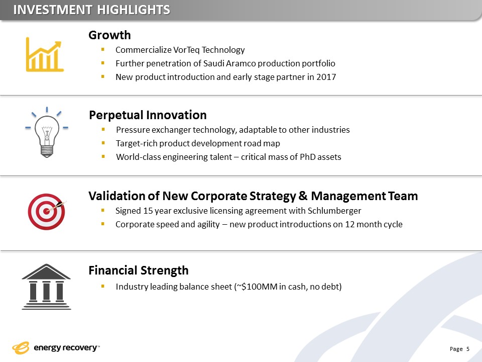Viewport: 482px width, 362px height.
Task: Click the yellow growth chart icon
Action: point(44,57)
